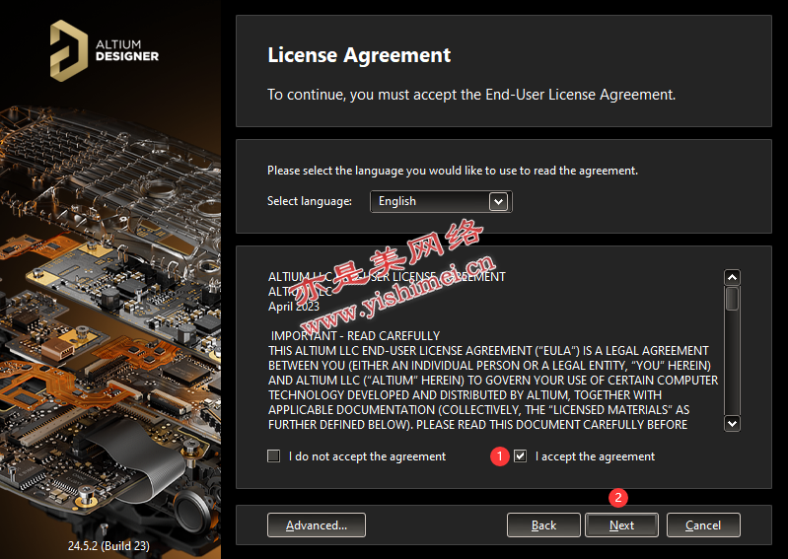Image resolution: width=788 pixels, height=559 pixels.
Task: Click the EULA scroll down arrow
Action: pos(732,423)
